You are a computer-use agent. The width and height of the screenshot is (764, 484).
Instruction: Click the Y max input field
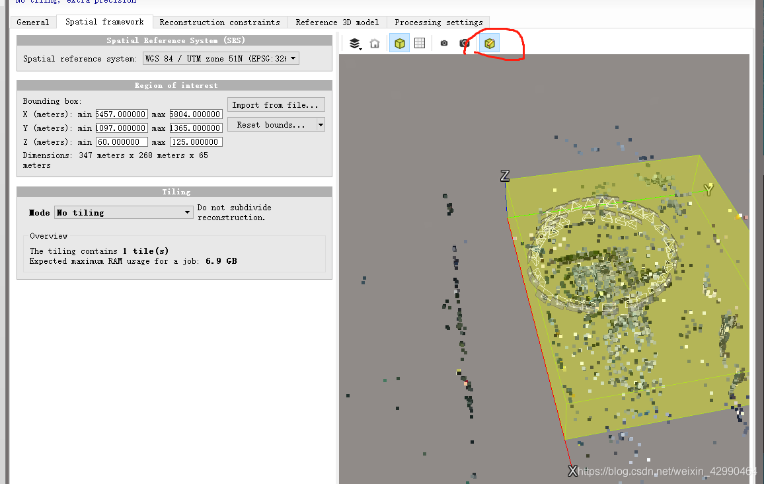[x=196, y=128]
